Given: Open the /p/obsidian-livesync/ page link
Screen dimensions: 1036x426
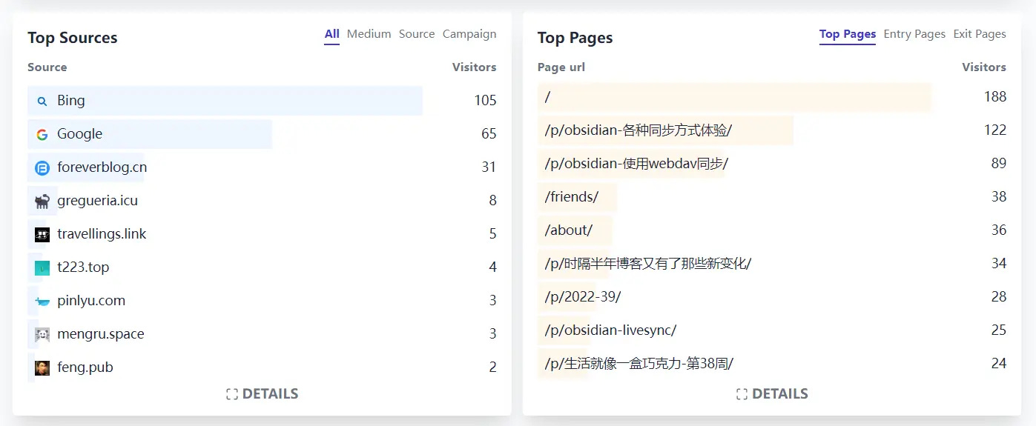Looking at the screenshot, I should [x=610, y=330].
